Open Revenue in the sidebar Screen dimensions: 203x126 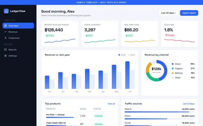coord(18,32)
